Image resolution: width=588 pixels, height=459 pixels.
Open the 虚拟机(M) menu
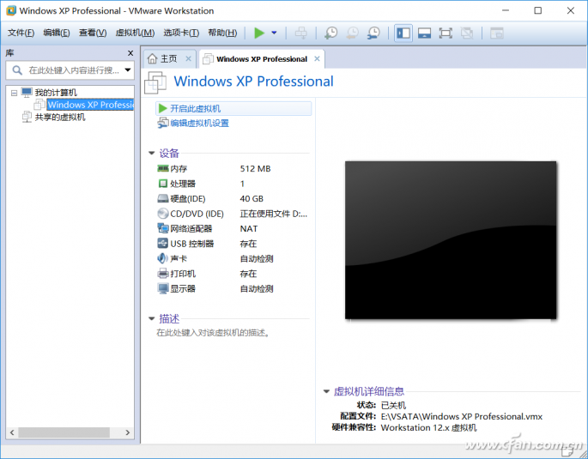(x=135, y=33)
